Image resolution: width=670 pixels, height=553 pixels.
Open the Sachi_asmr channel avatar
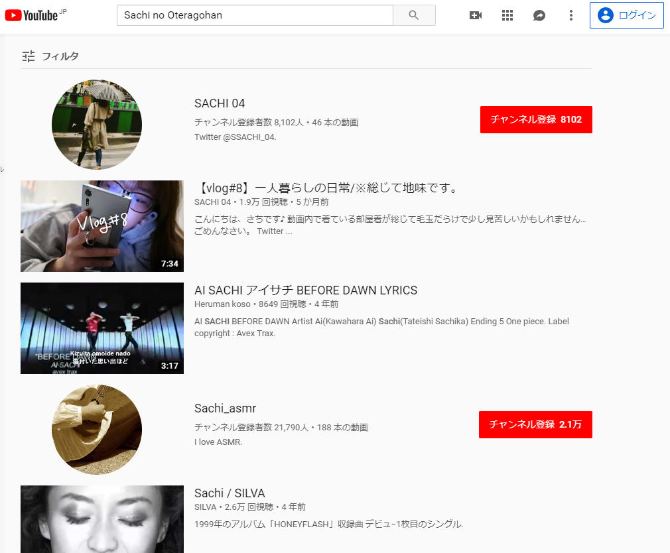point(97,429)
